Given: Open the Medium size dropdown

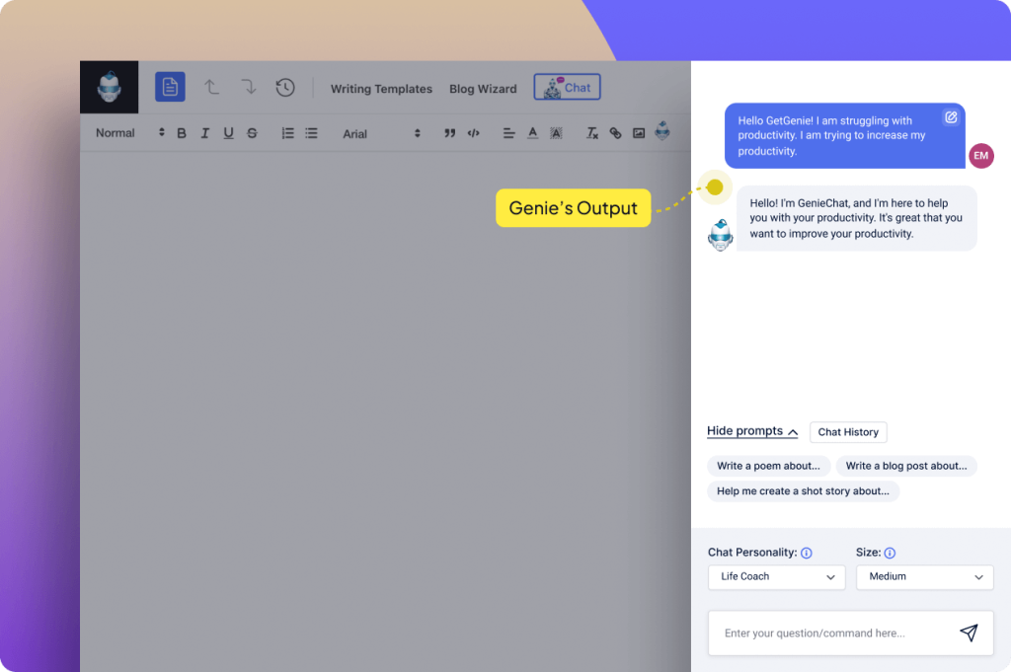Looking at the screenshot, I should coord(924,576).
